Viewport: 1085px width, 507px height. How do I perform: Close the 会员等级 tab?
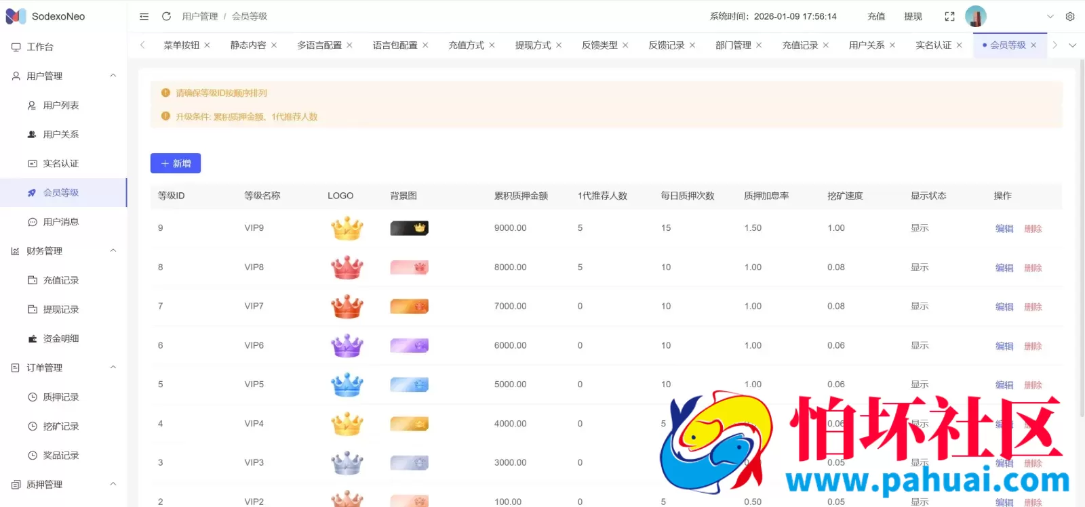click(x=1033, y=45)
